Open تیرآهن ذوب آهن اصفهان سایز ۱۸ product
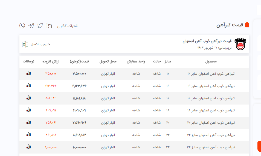The image size is (261, 156). [x=211, y=110]
